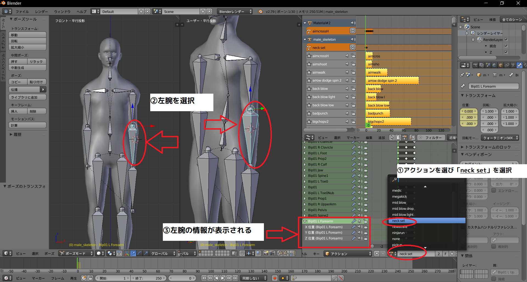Toggle the translate manipulator arrow icon
The width and height of the screenshot is (527, 282).
click(133, 253)
